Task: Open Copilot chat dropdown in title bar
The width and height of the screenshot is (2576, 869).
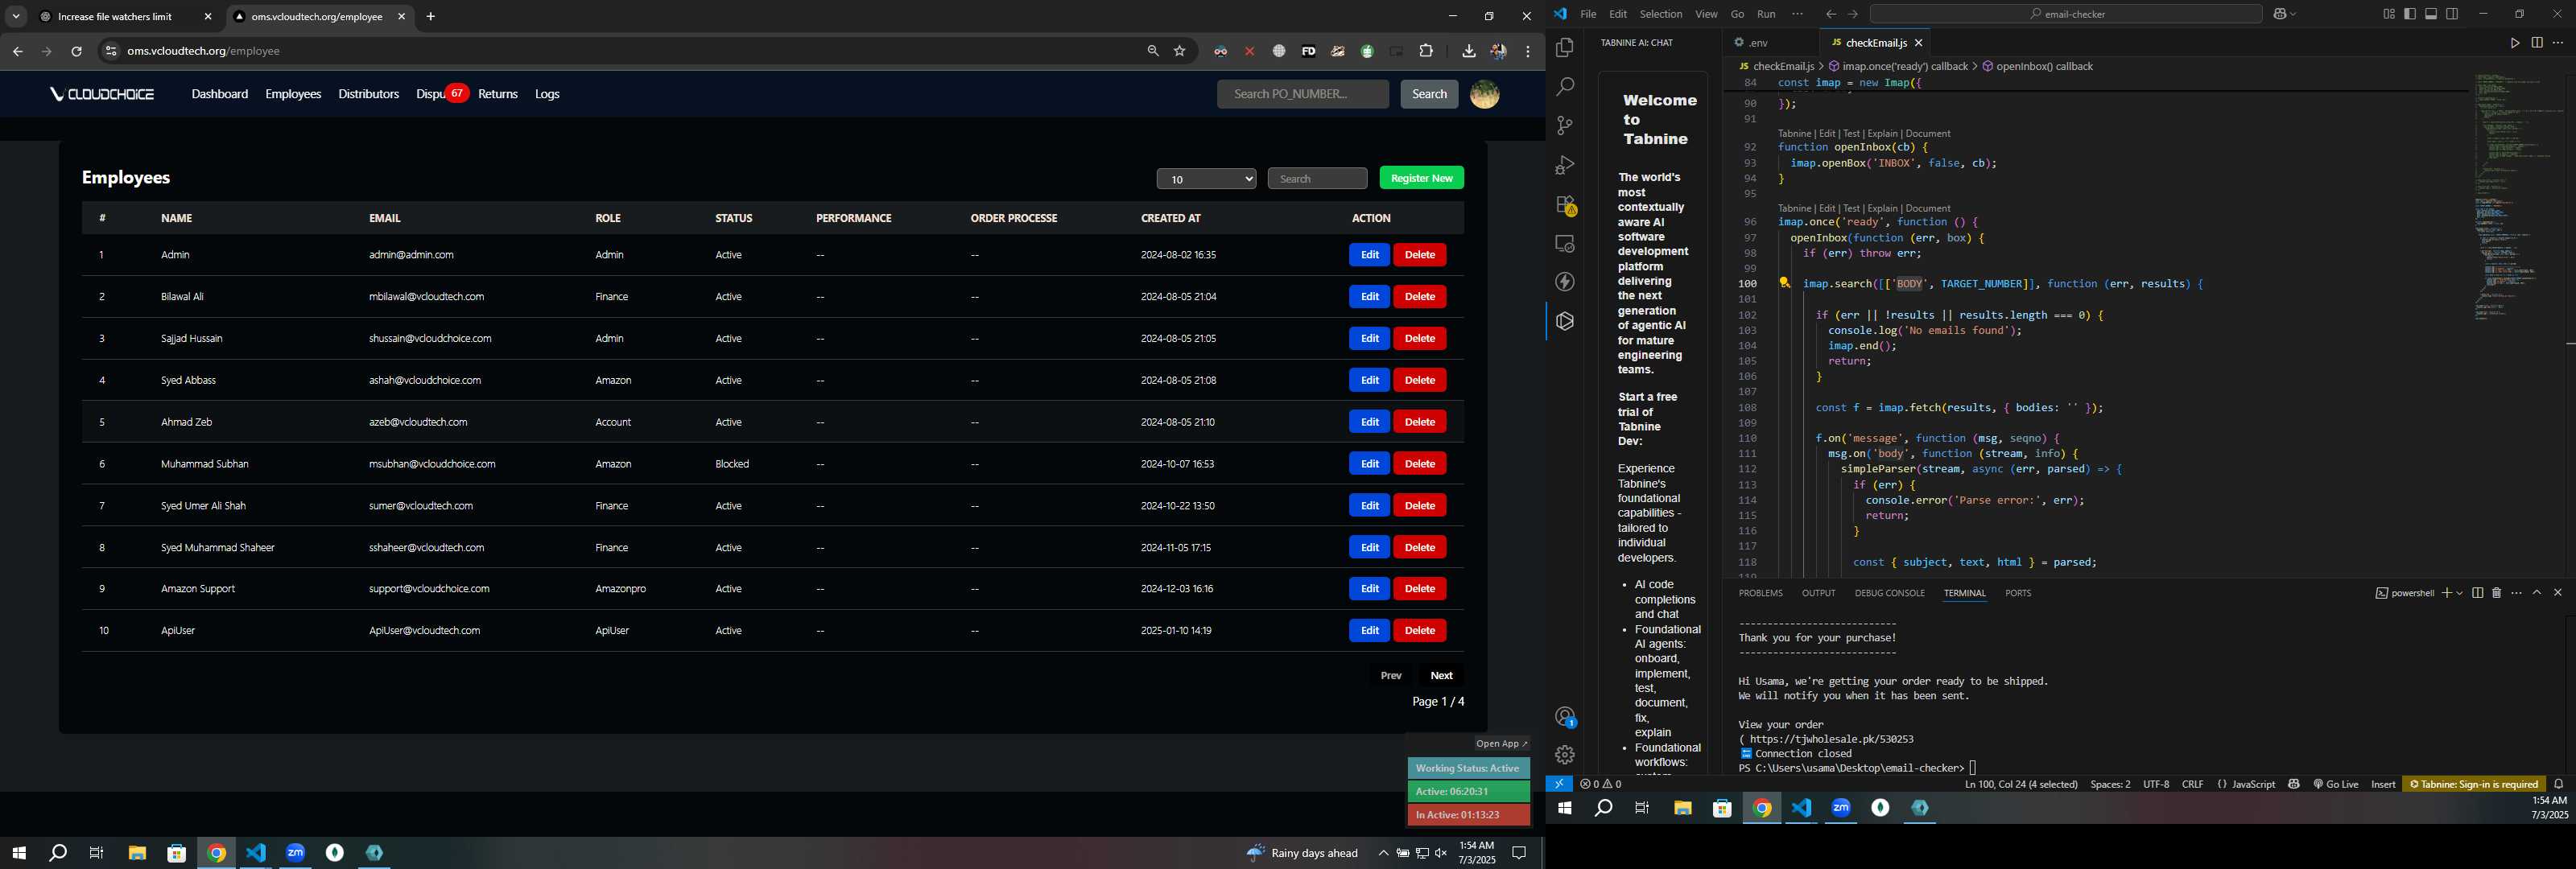Action: click(x=2292, y=14)
